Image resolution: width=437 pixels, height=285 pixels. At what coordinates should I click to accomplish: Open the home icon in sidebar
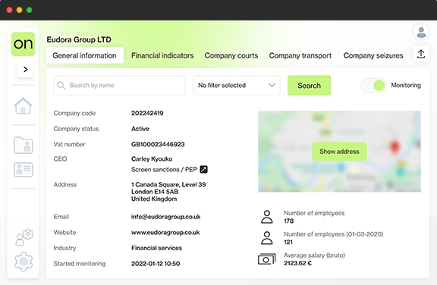click(x=23, y=106)
